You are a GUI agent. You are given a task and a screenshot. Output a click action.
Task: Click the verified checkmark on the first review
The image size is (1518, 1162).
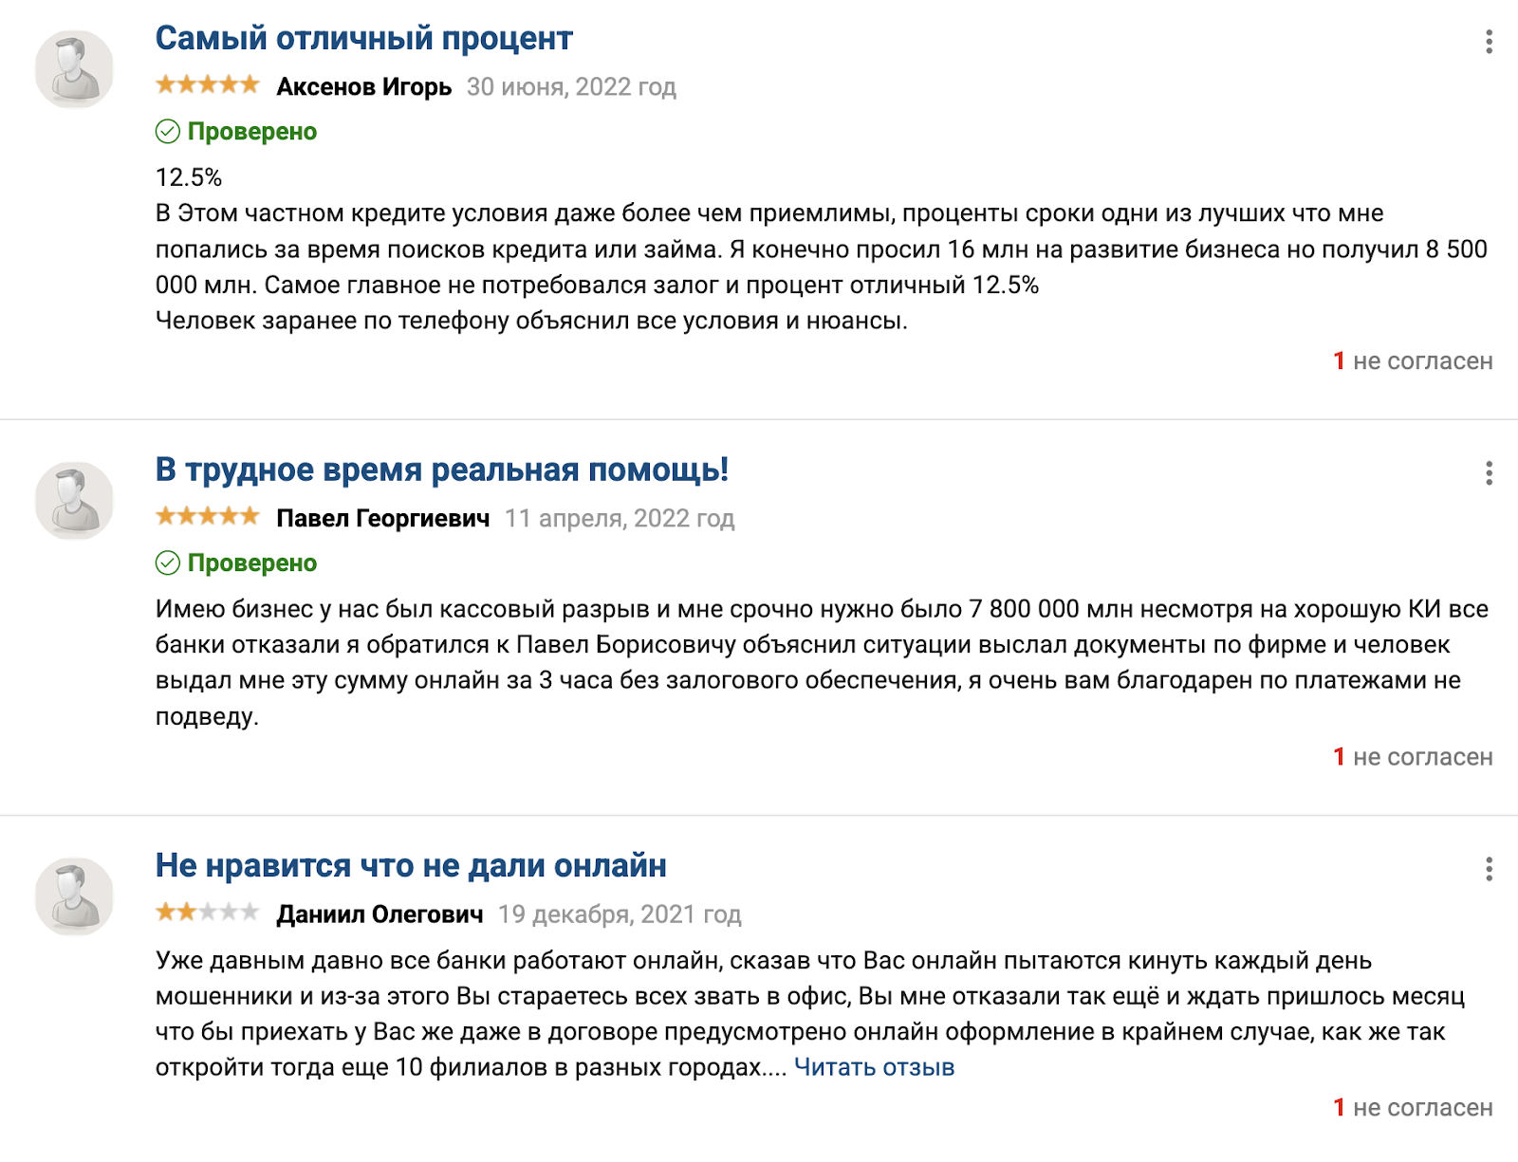point(168,132)
